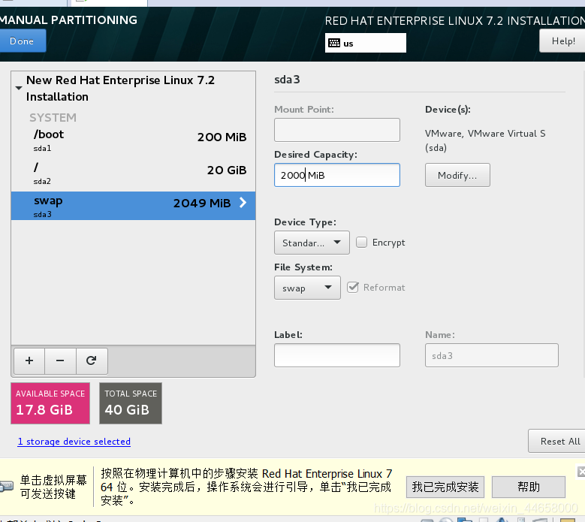Click the Modify... devices button
The width and height of the screenshot is (585, 522).
click(457, 175)
